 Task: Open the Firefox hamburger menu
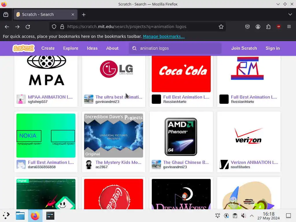tap(289, 27)
